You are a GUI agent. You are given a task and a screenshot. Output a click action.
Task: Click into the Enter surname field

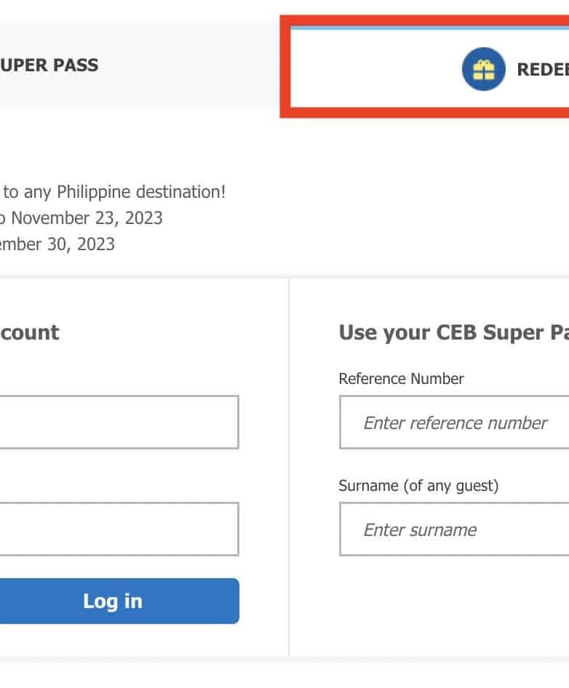point(455,529)
